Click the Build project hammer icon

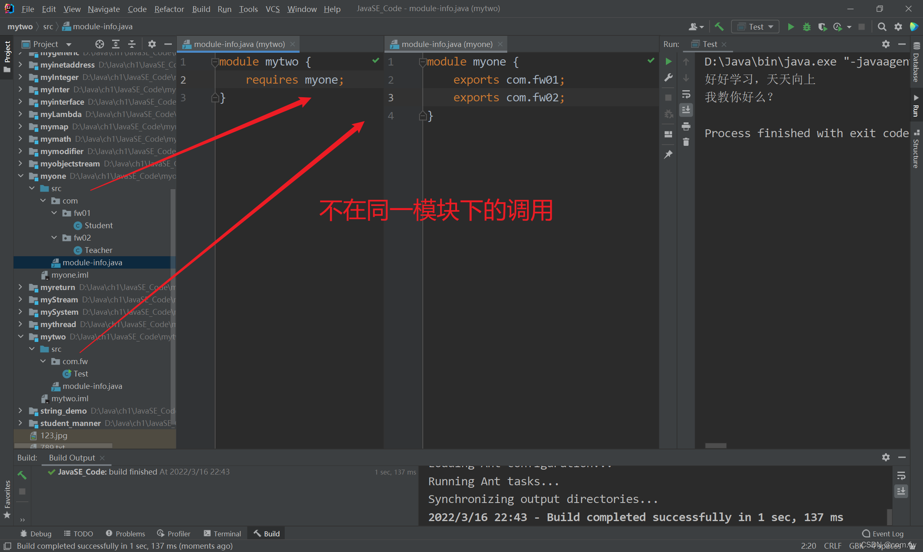tap(719, 27)
